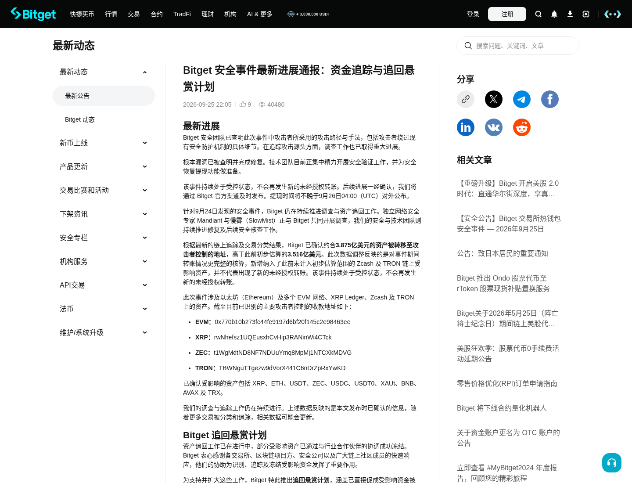The height and width of the screenshot is (483, 632).
Task: Open the customer support headset button
Action: 612,463
